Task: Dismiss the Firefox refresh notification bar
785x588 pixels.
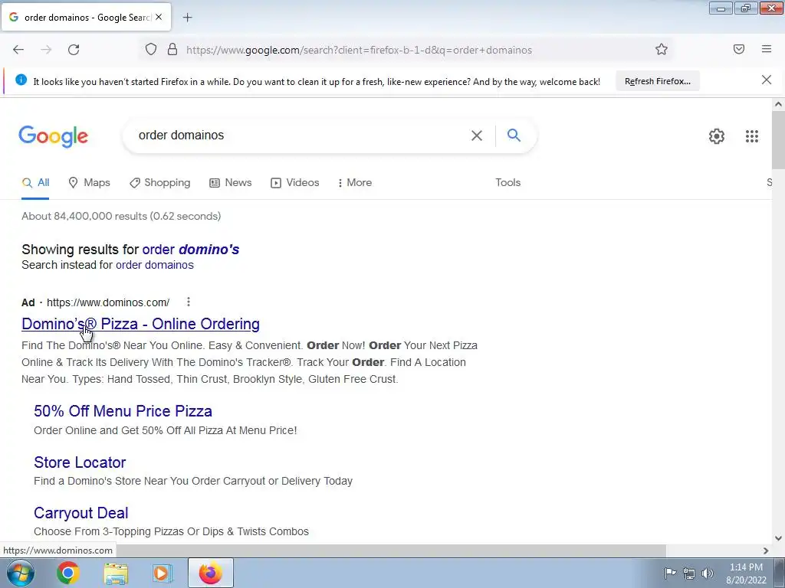Action: point(767,80)
